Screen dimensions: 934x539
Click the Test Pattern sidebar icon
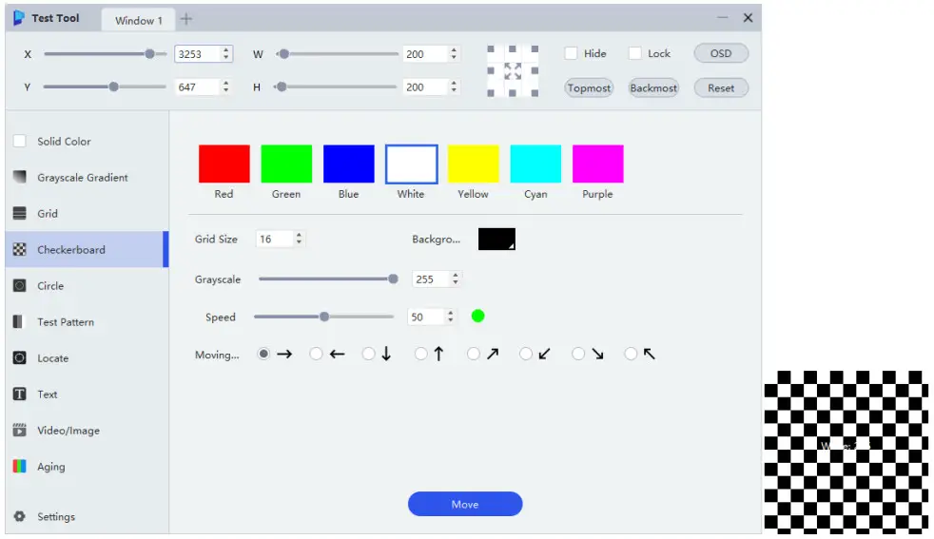18,321
